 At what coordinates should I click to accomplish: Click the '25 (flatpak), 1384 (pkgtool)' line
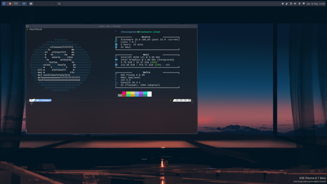141,85
